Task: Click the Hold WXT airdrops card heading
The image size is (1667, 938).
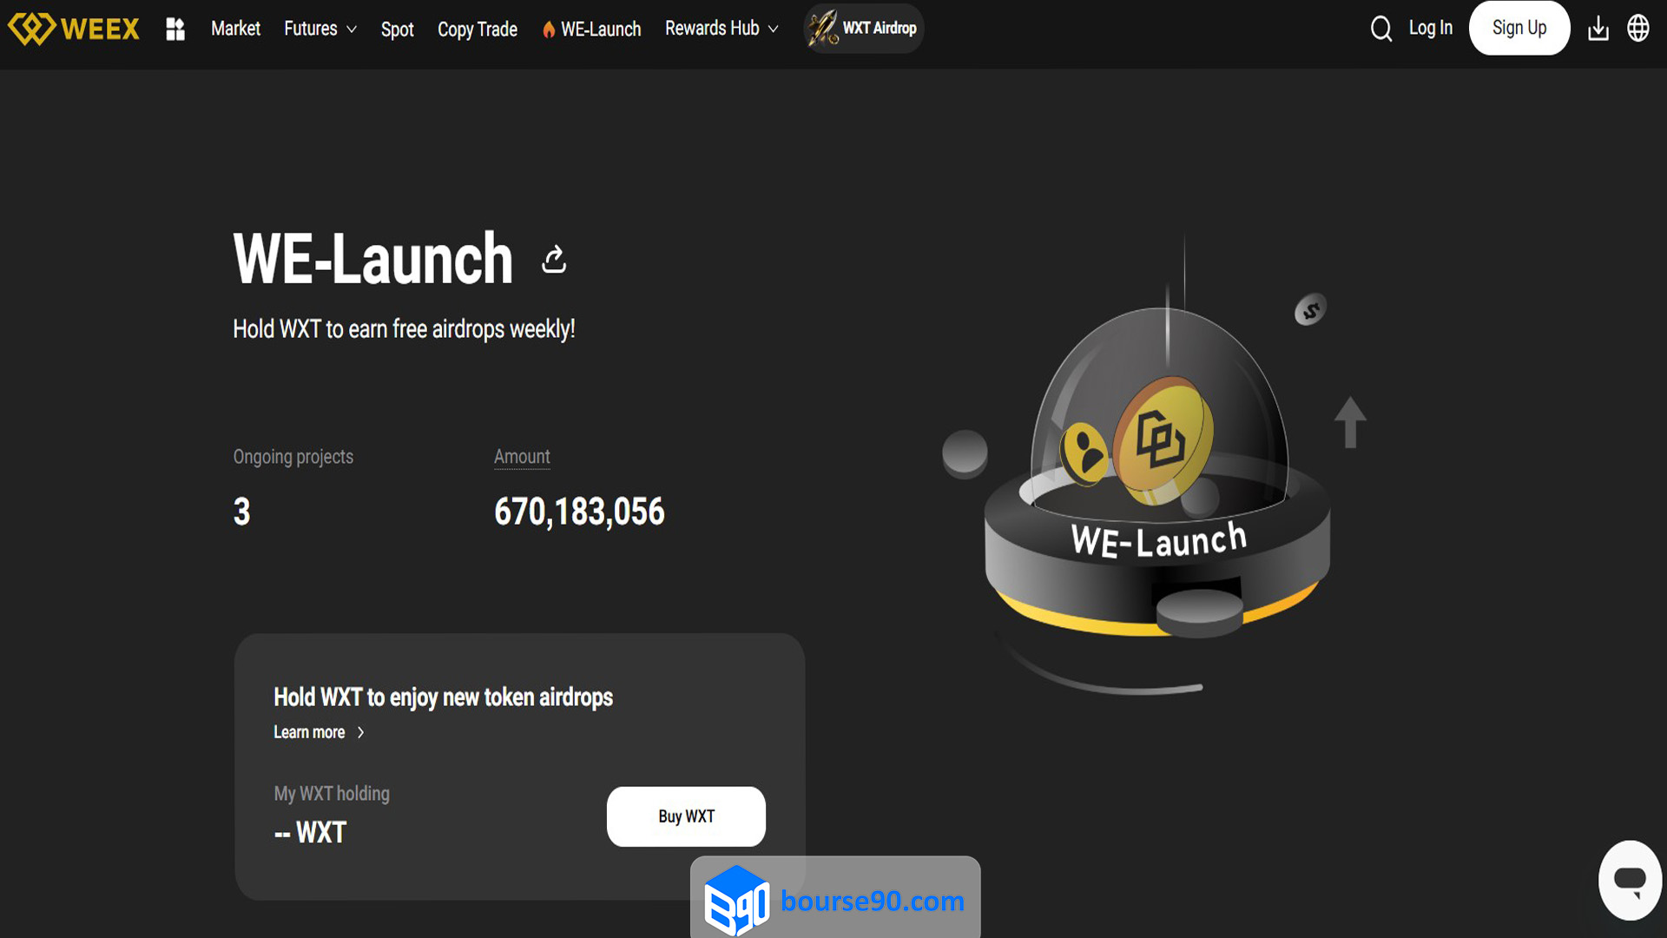Action: pos(443,697)
